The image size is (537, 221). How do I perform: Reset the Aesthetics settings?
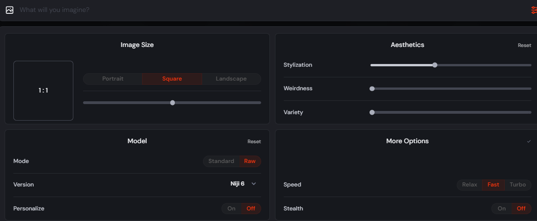525,46
